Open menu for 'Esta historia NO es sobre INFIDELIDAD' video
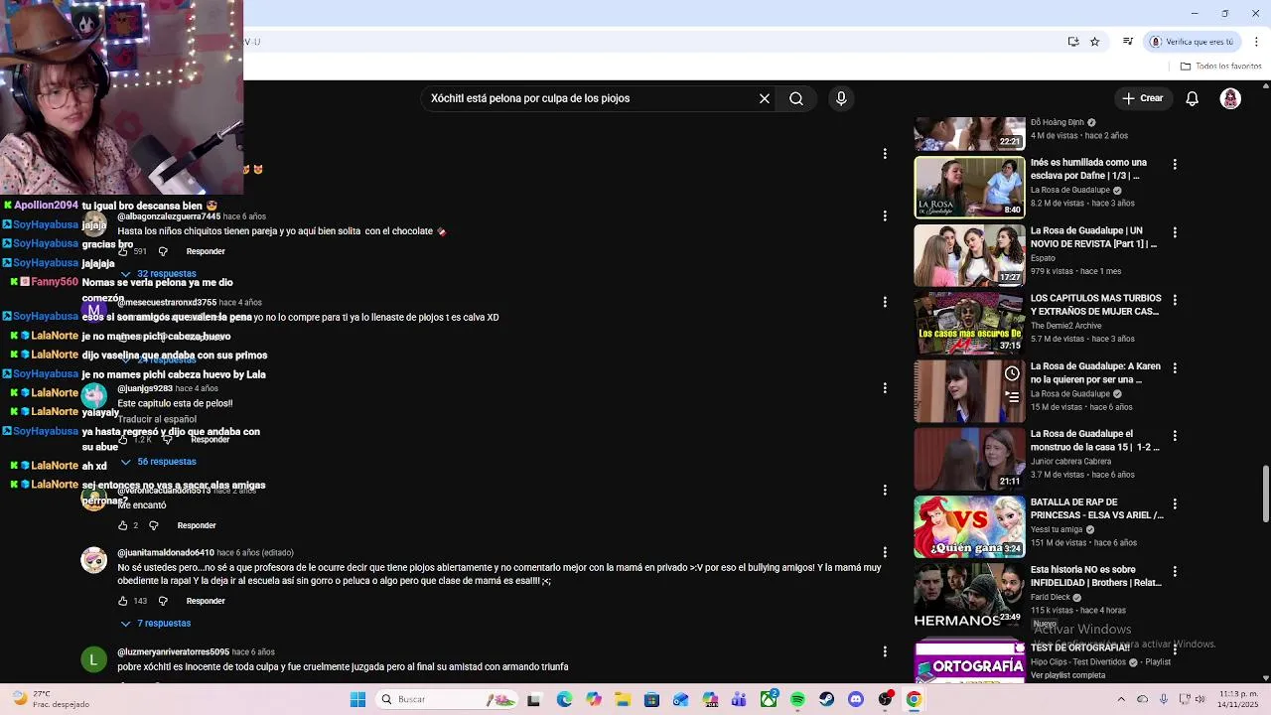Screen dimensions: 1271x715 [1175, 571]
